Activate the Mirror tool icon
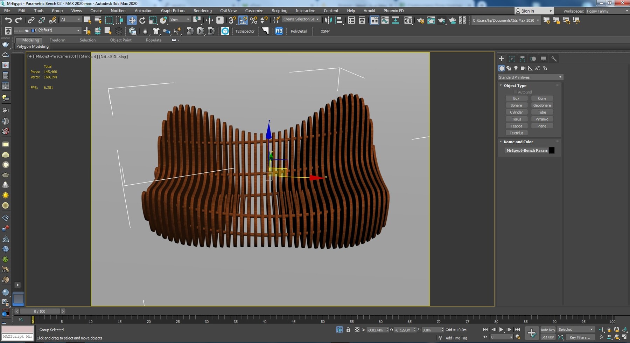630x343 pixels. [328, 20]
